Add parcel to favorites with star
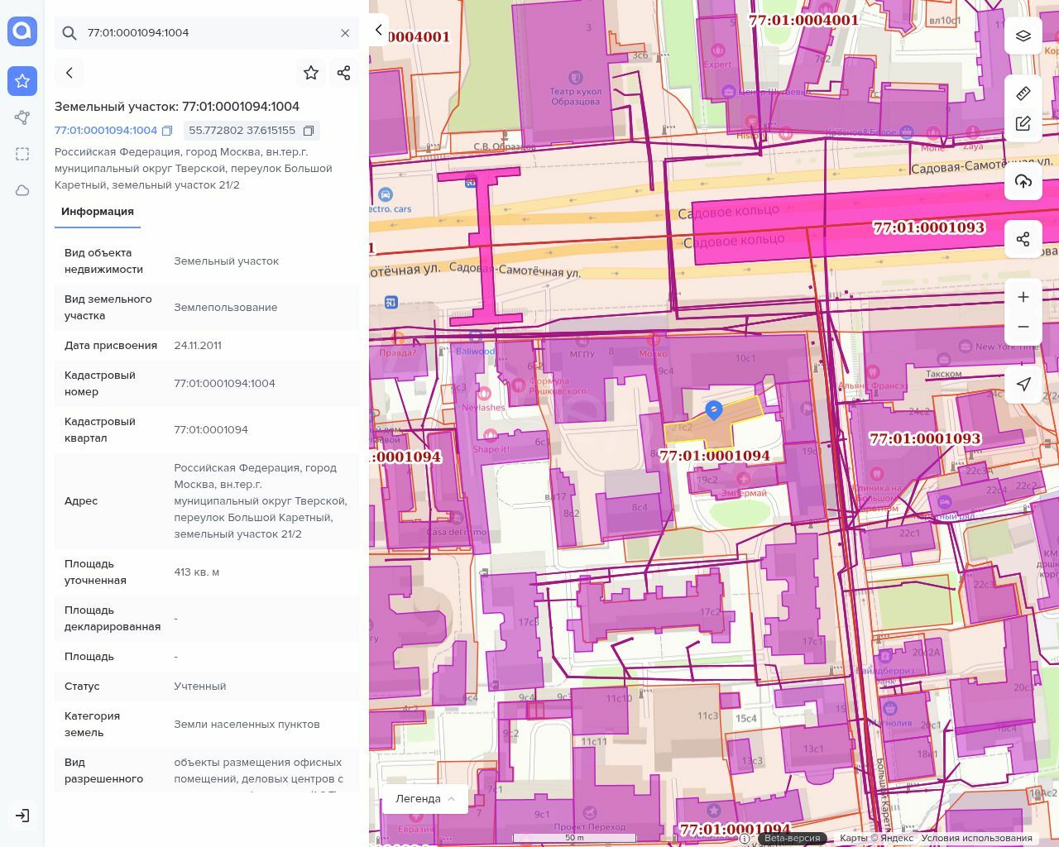This screenshot has height=847, width=1059. coord(311,73)
